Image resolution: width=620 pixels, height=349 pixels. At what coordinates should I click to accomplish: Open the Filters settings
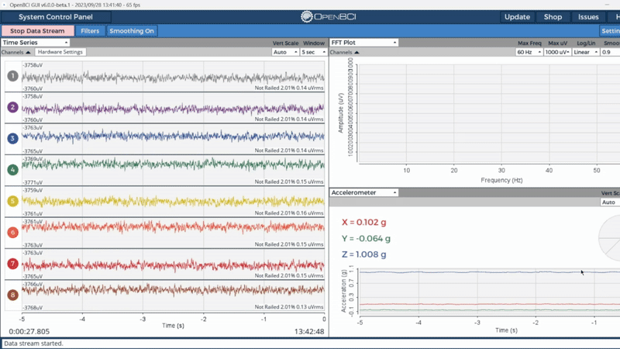click(90, 31)
